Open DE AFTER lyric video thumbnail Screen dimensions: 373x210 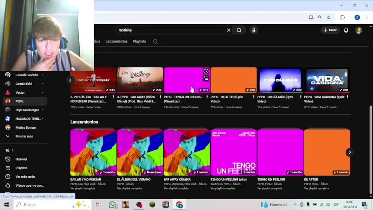[233, 80]
